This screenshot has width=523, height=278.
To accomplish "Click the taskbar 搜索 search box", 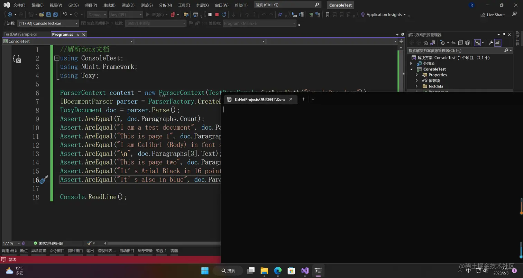I will tap(228, 270).
